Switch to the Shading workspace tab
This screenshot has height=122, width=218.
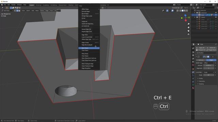point(71,5)
